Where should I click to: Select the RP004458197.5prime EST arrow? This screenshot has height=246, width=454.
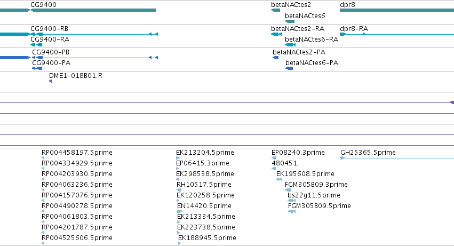[43, 158]
